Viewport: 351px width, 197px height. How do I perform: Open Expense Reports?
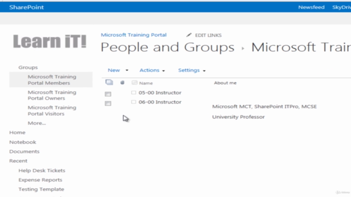click(x=40, y=180)
